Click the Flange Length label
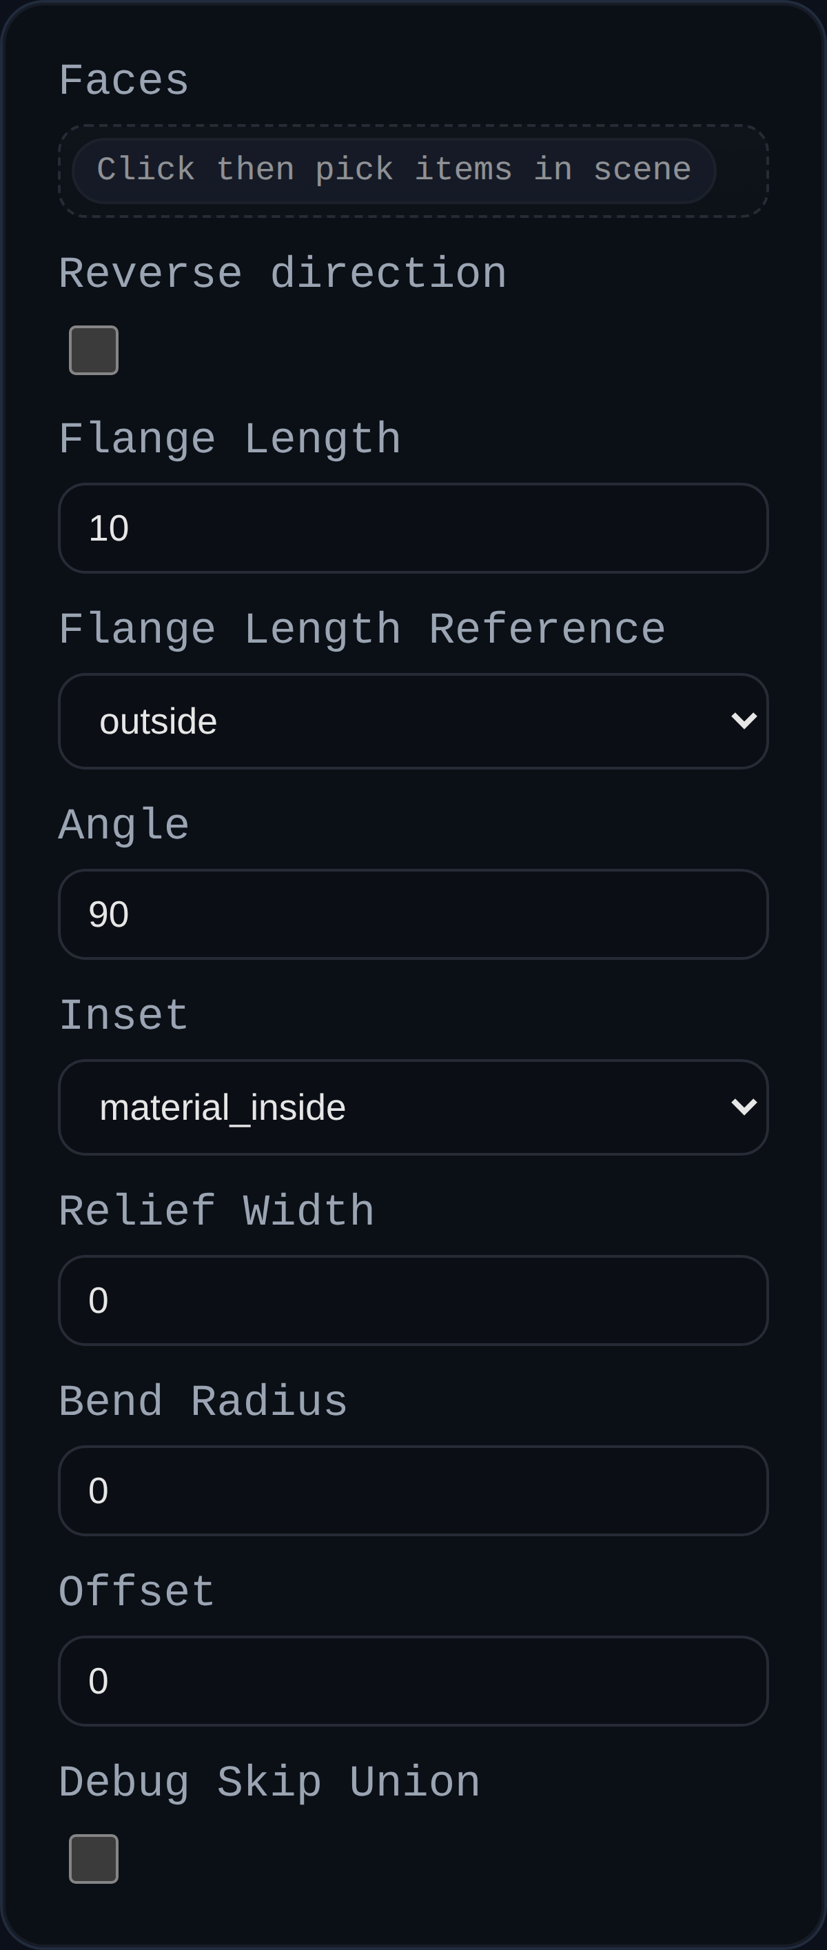The height and width of the screenshot is (1950, 827). (230, 438)
